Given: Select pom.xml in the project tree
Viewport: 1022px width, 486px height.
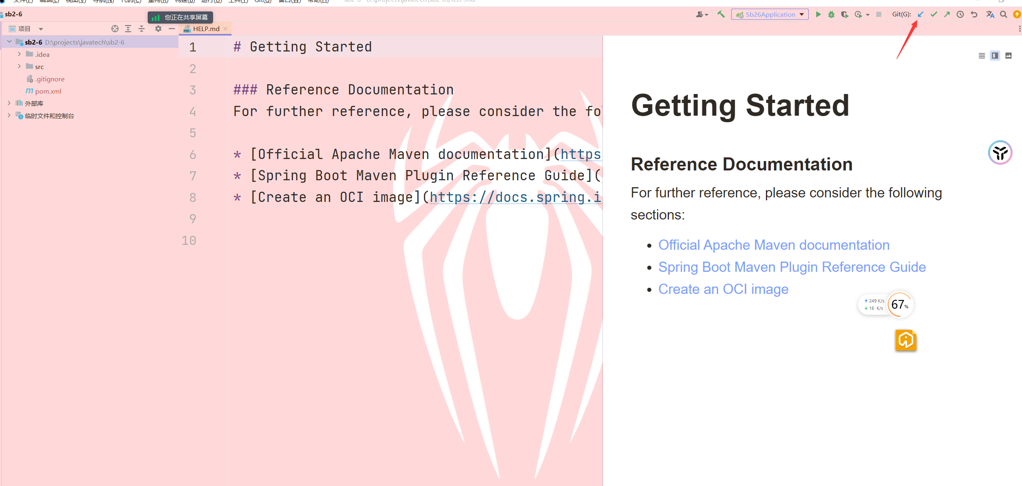Looking at the screenshot, I should 43,91.
